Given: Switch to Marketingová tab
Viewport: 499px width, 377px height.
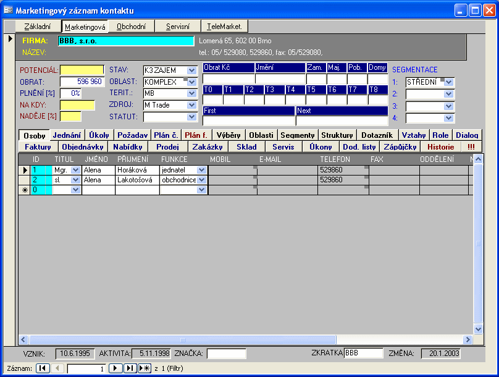Looking at the screenshot, I should 85,27.
